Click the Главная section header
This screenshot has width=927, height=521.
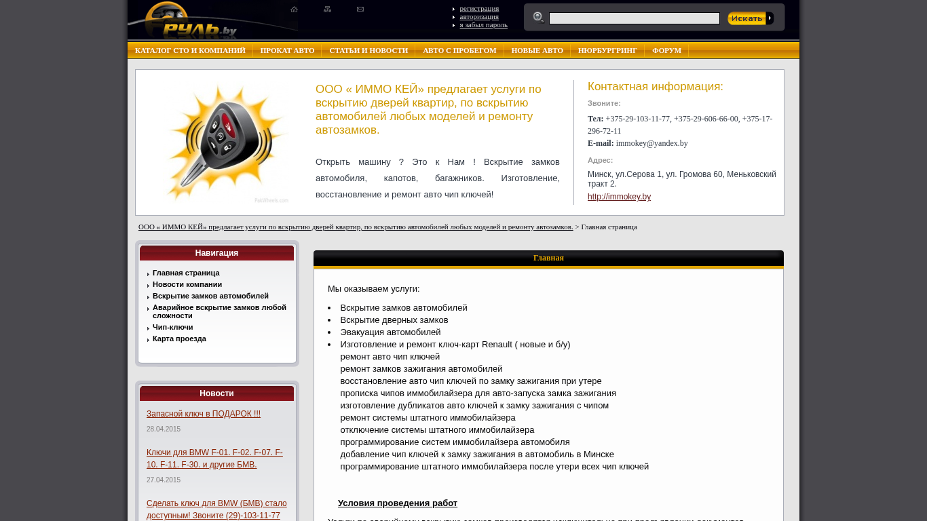point(548,258)
